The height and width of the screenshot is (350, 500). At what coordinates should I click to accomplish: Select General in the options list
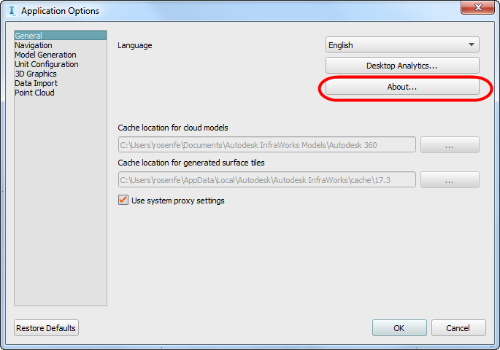[61, 36]
